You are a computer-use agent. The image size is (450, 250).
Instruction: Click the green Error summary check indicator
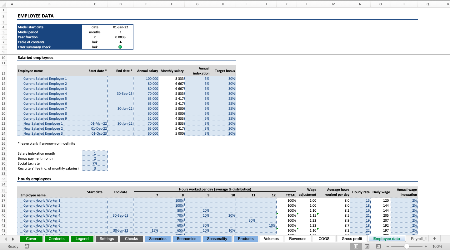(120, 47)
